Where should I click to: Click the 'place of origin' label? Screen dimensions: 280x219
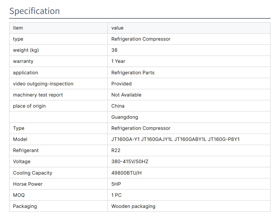pos(29,106)
